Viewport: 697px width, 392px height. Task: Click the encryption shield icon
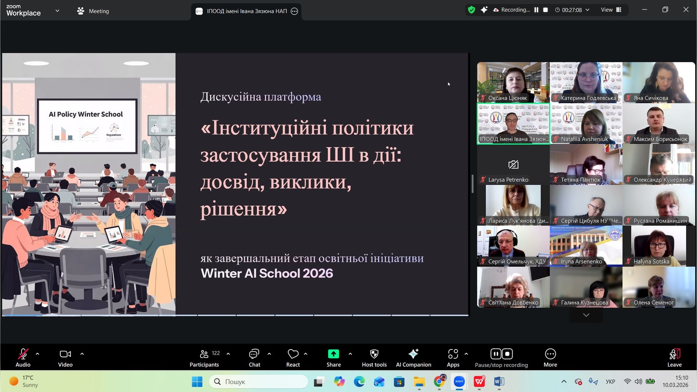[x=471, y=10]
